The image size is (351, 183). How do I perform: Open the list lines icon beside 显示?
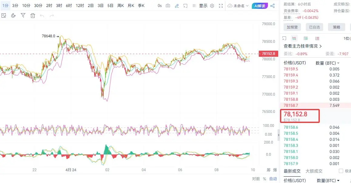click(194, 6)
